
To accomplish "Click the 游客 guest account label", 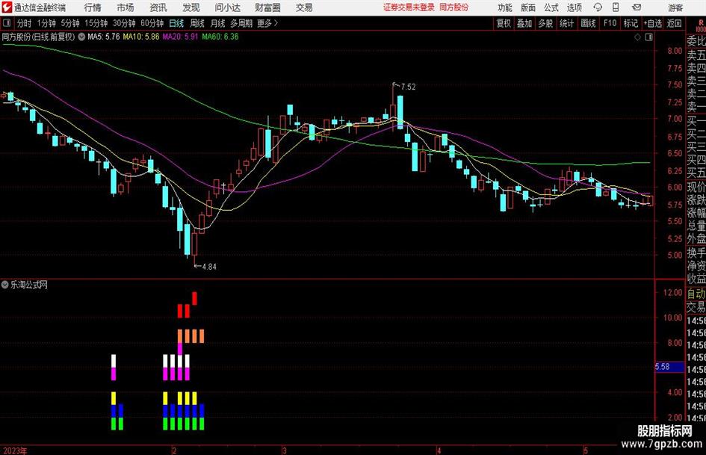I will coord(675,7).
